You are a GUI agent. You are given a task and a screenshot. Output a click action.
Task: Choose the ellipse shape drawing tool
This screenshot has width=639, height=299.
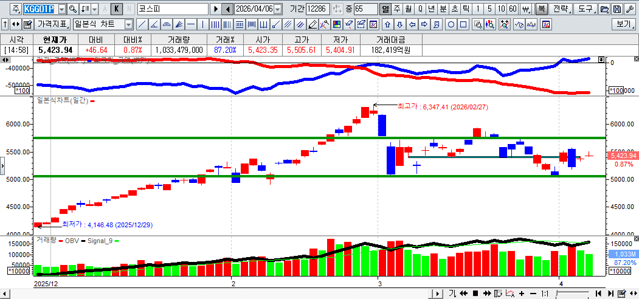(451, 24)
